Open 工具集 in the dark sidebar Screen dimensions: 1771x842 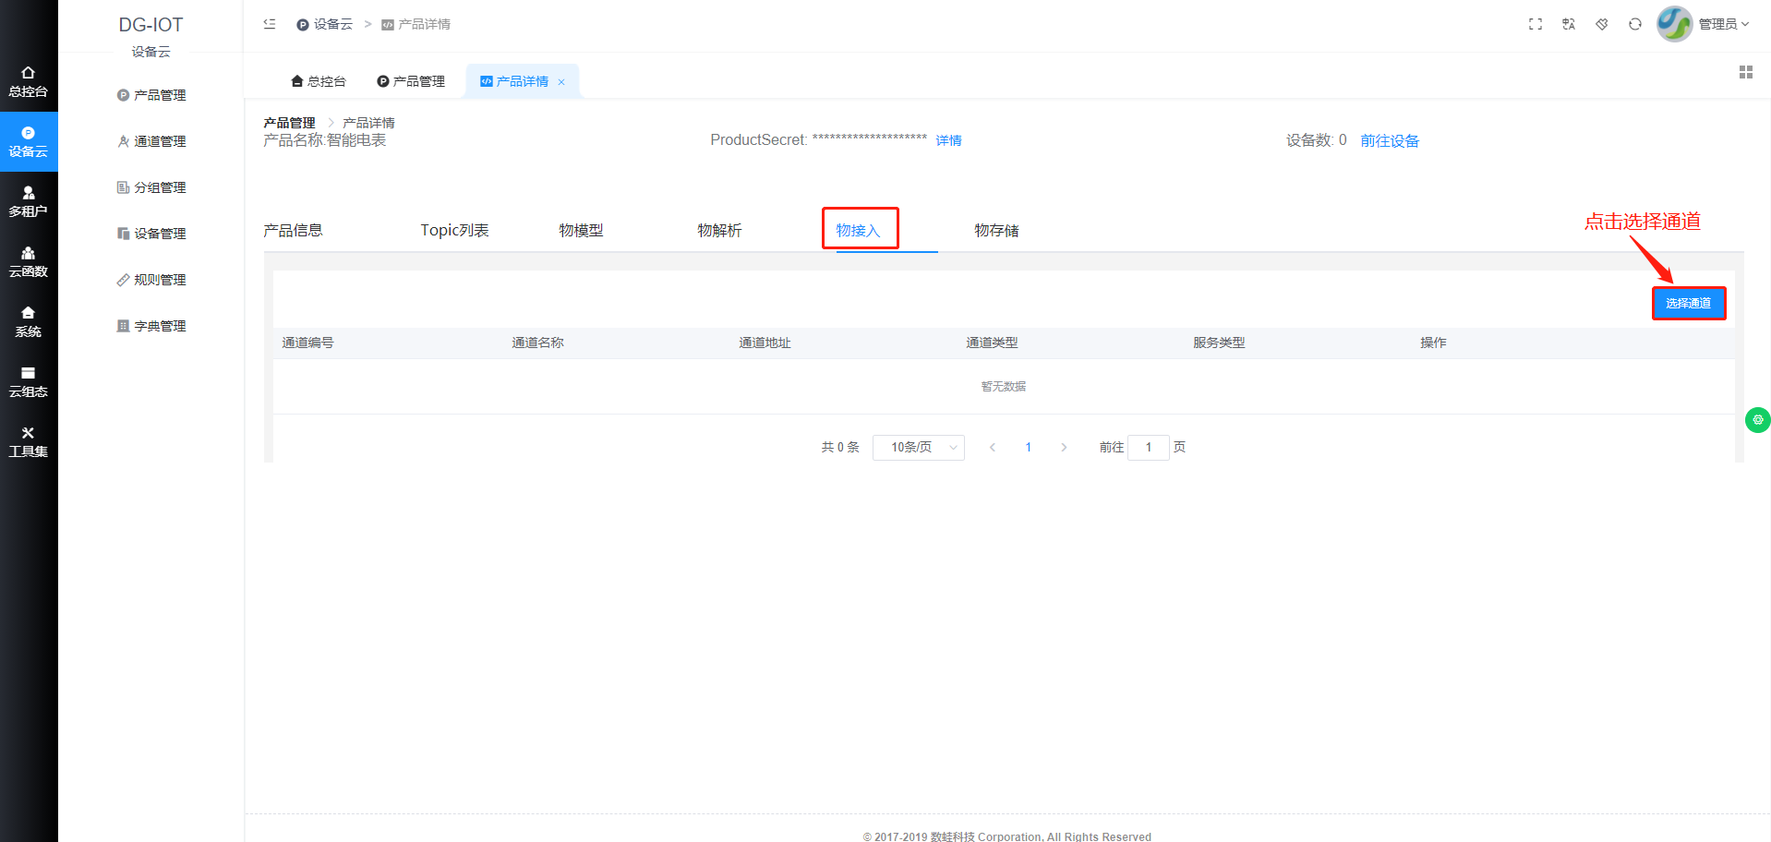pyautogui.click(x=29, y=442)
